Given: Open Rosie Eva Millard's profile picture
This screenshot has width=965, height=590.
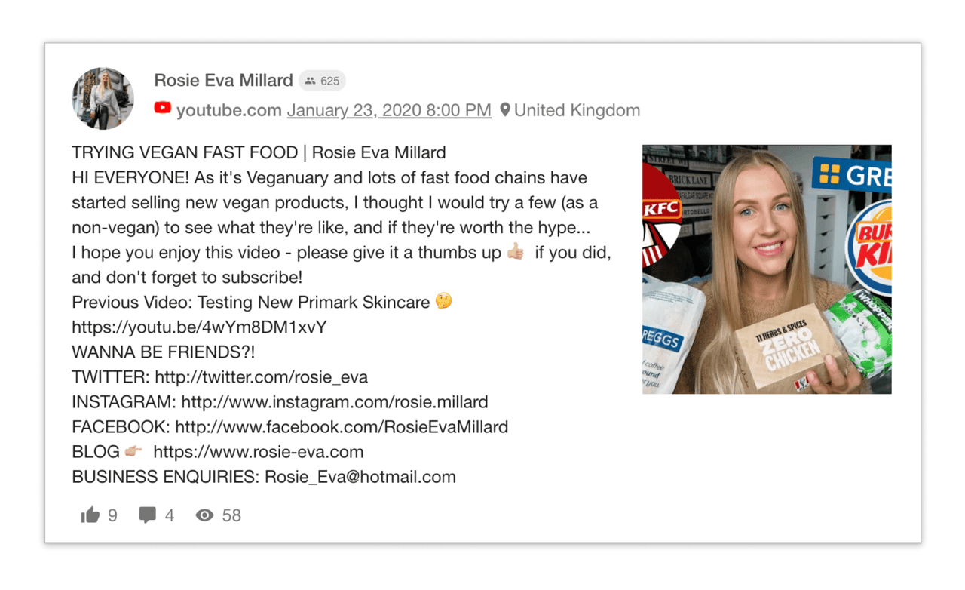Looking at the screenshot, I should click(x=103, y=98).
